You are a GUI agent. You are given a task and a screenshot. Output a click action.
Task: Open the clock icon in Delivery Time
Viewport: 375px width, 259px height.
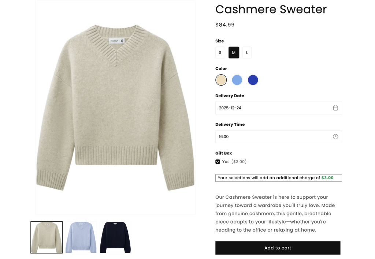[x=335, y=137]
